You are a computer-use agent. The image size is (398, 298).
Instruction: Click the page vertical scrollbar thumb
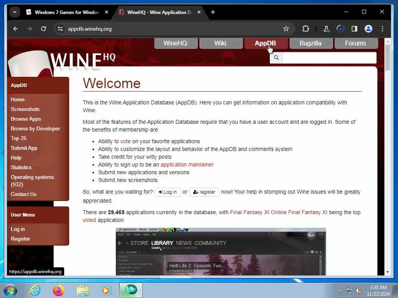click(x=388, y=57)
